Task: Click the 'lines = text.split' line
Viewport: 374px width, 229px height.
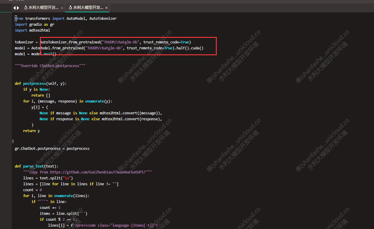Action: point(48,178)
